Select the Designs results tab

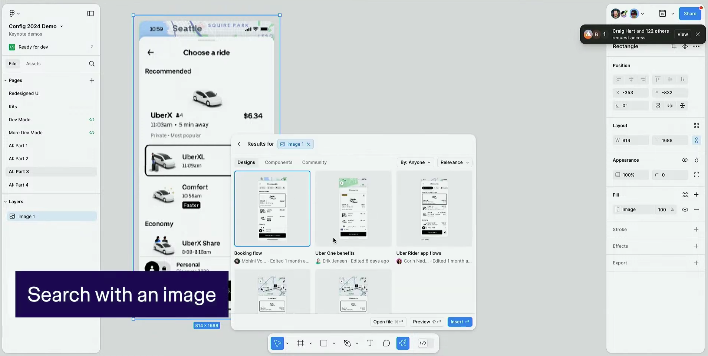click(x=246, y=162)
